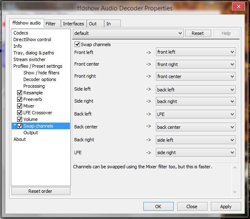The width and height of the screenshot is (250, 219).
Task: Click the Mixer filter hint text
Action: [142, 167]
